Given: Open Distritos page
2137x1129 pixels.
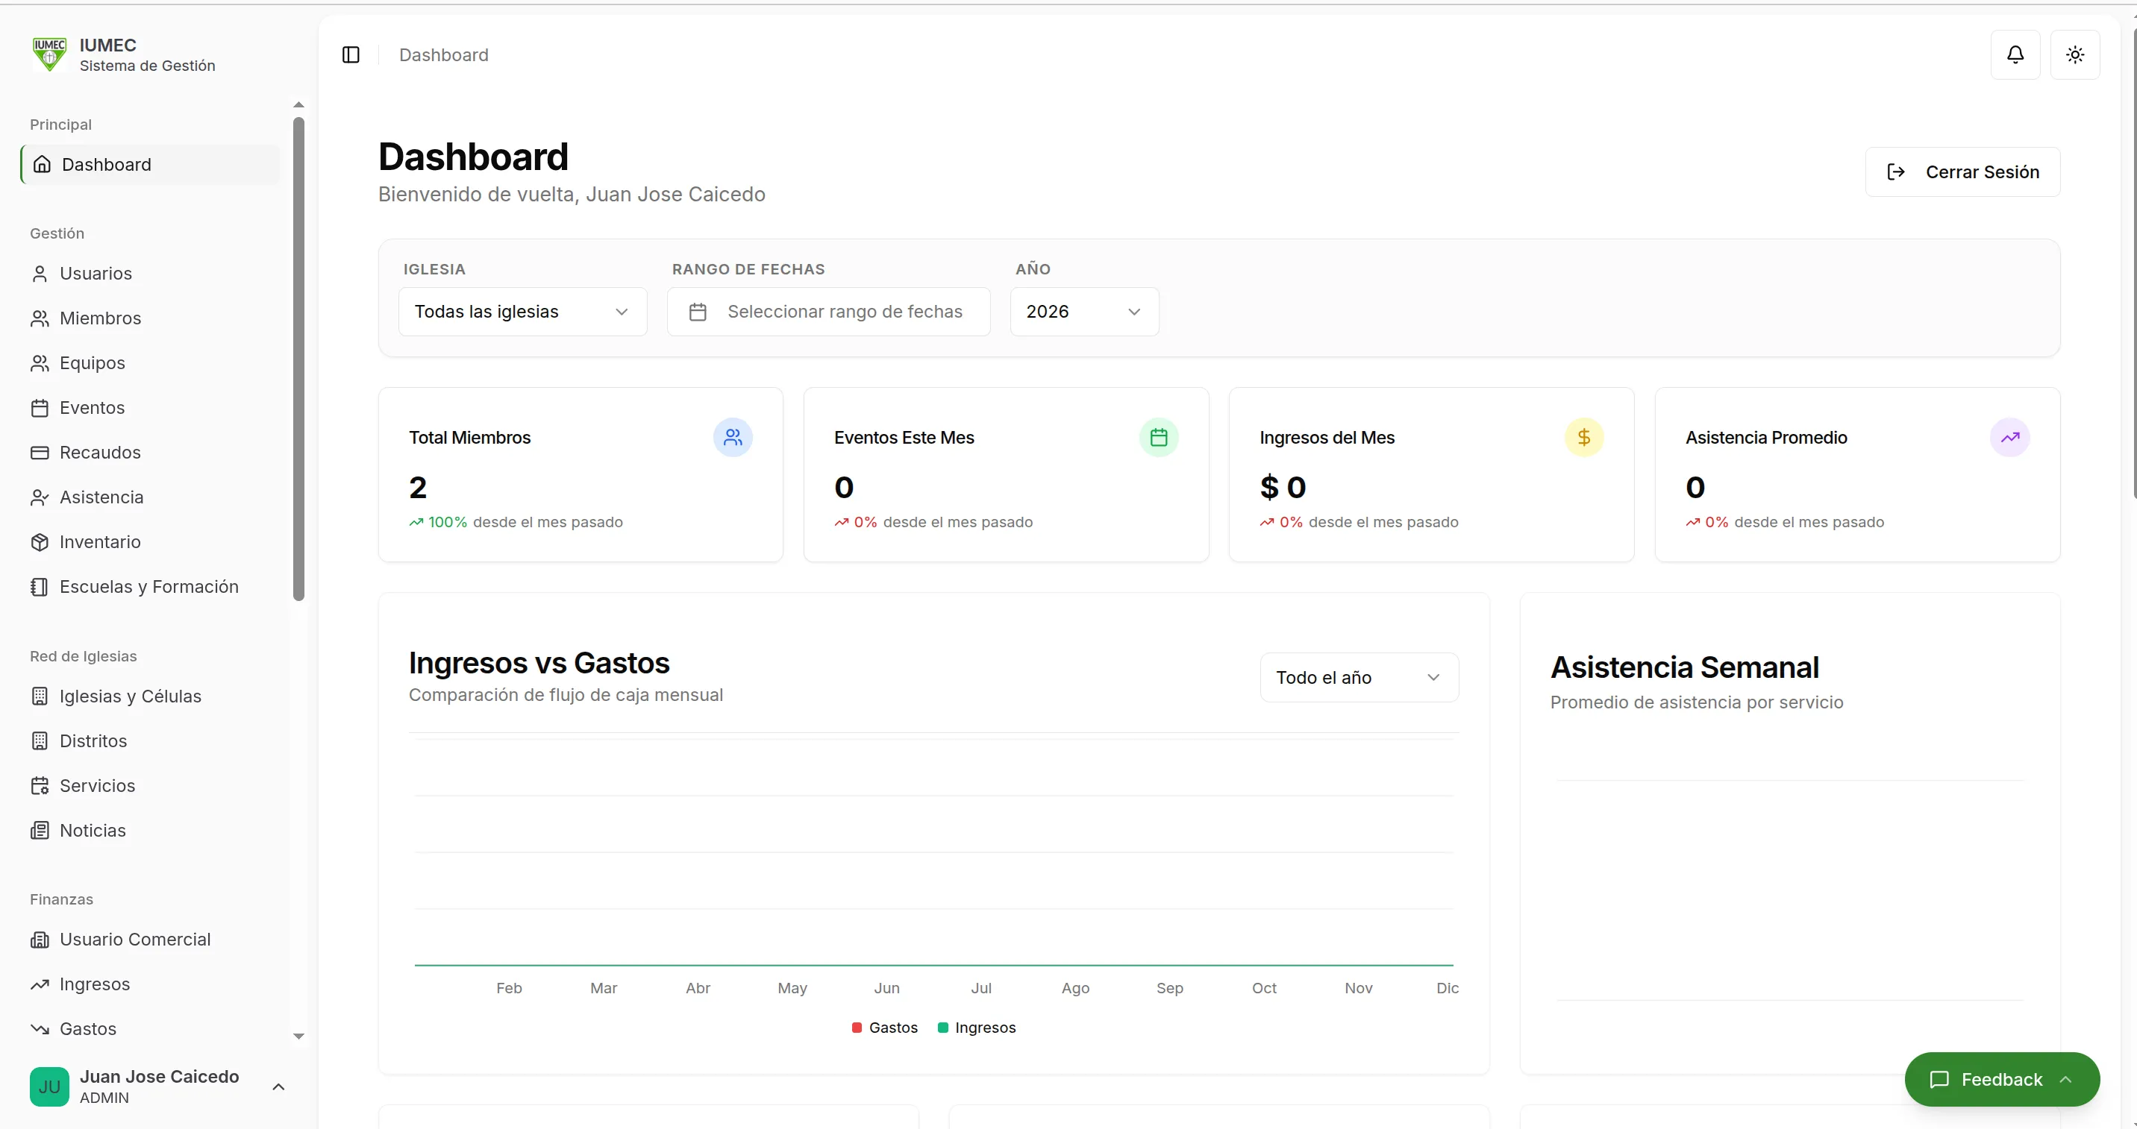Looking at the screenshot, I should (150, 741).
